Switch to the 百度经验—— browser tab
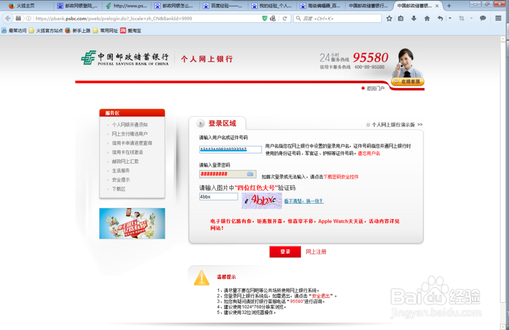The width and height of the screenshot is (509, 330). coord(223,6)
